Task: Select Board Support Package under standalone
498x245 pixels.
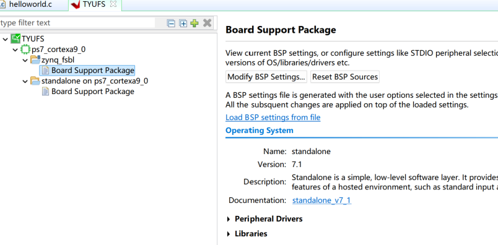Action: pos(93,92)
